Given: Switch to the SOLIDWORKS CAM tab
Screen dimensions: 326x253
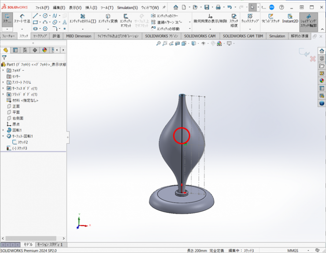Looking at the screenshot, I should point(200,36).
